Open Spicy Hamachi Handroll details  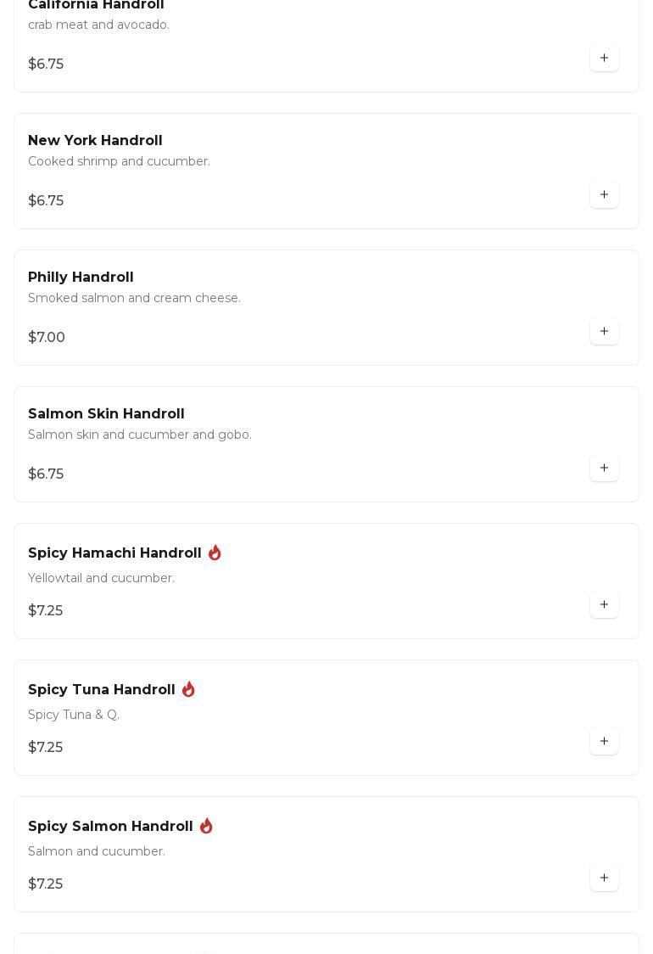(x=114, y=553)
